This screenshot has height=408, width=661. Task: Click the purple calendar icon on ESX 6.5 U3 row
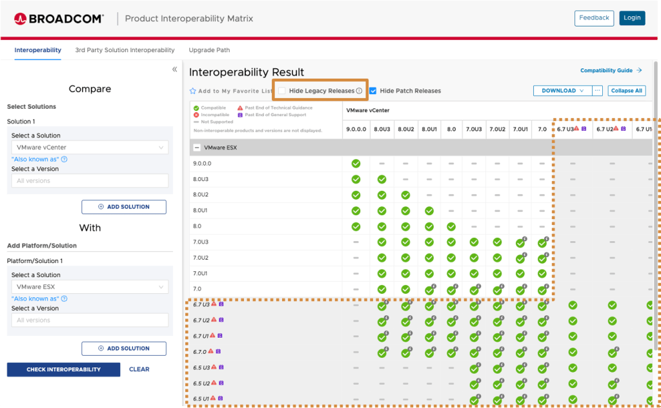(x=221, y=367)
